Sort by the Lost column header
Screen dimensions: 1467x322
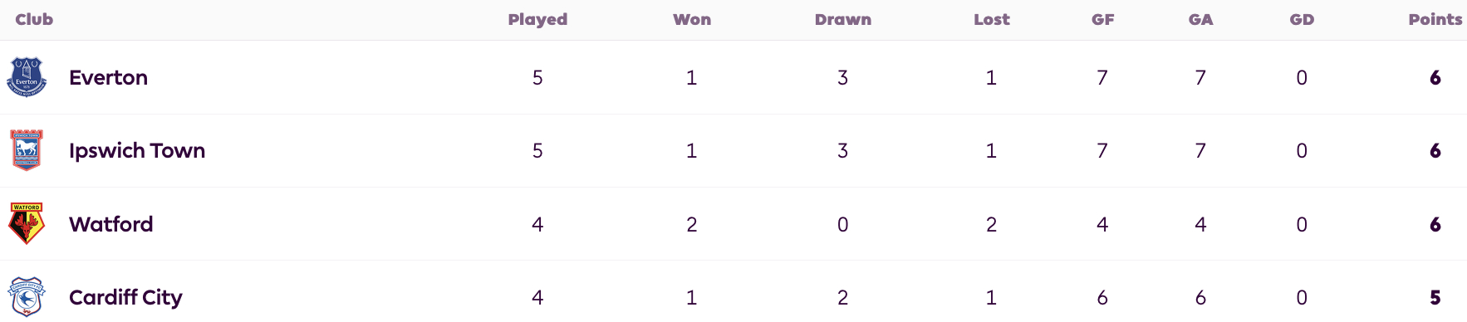pyautogui.click(x=992, y=19)
